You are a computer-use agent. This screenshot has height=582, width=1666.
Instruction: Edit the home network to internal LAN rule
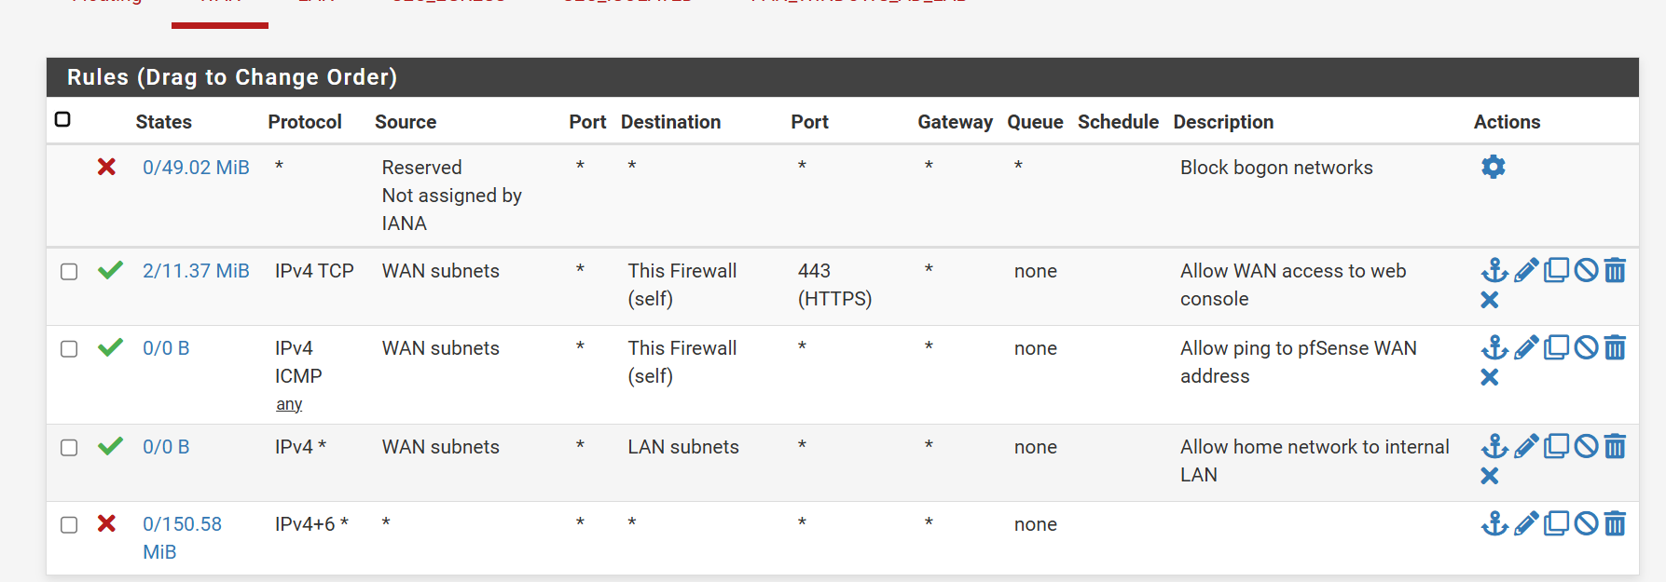coord(1526,446)
